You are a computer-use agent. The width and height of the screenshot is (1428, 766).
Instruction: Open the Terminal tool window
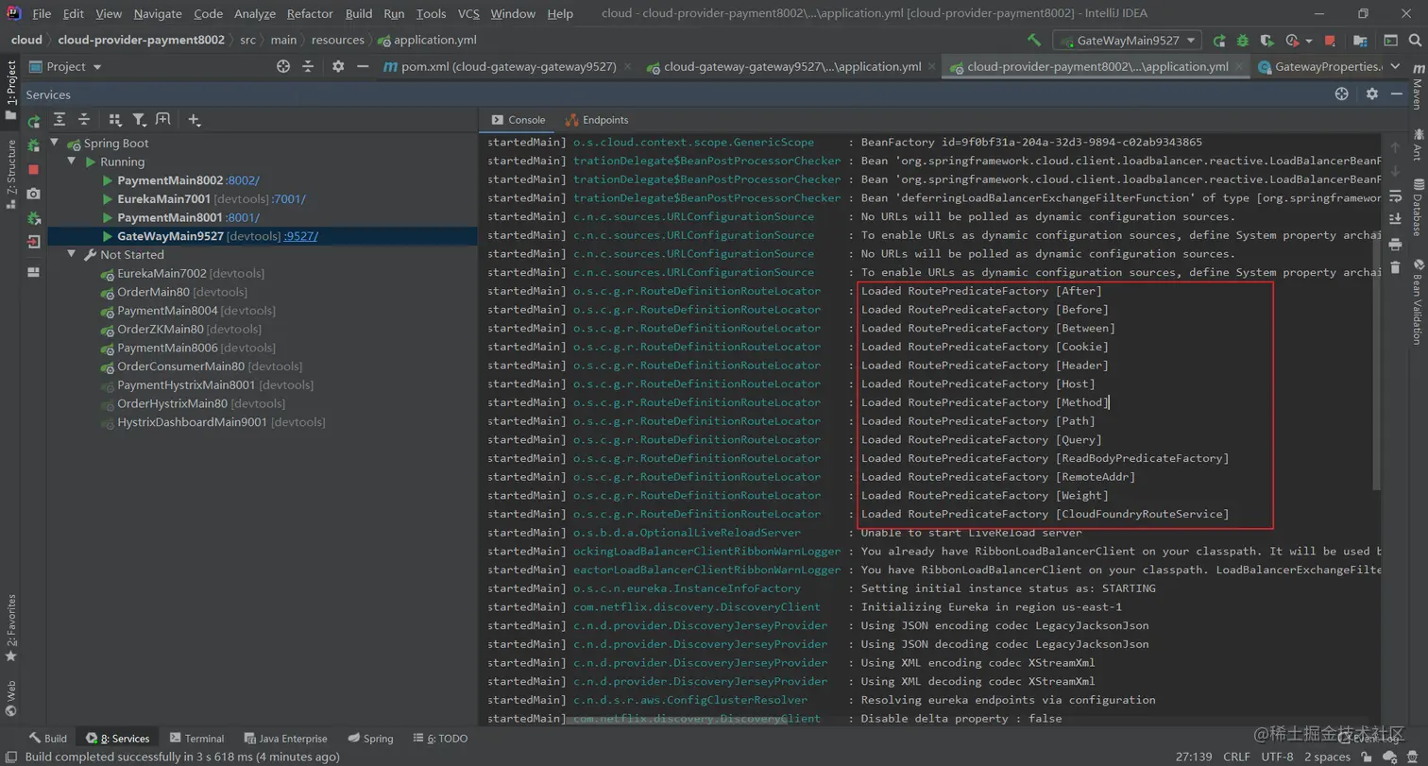[196, 739]
